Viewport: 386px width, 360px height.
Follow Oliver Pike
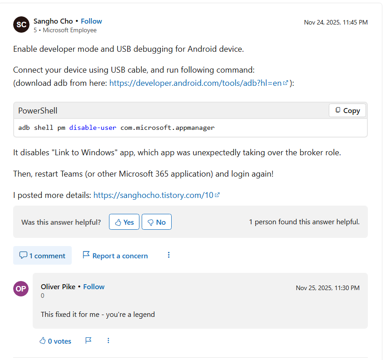[94, 286]
